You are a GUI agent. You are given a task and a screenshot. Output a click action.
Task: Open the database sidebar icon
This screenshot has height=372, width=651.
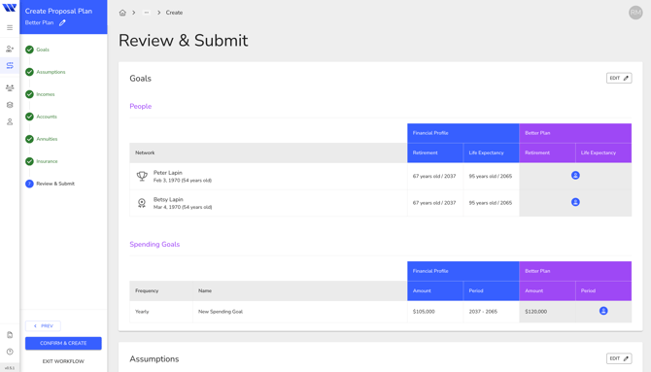coord(10,105)
